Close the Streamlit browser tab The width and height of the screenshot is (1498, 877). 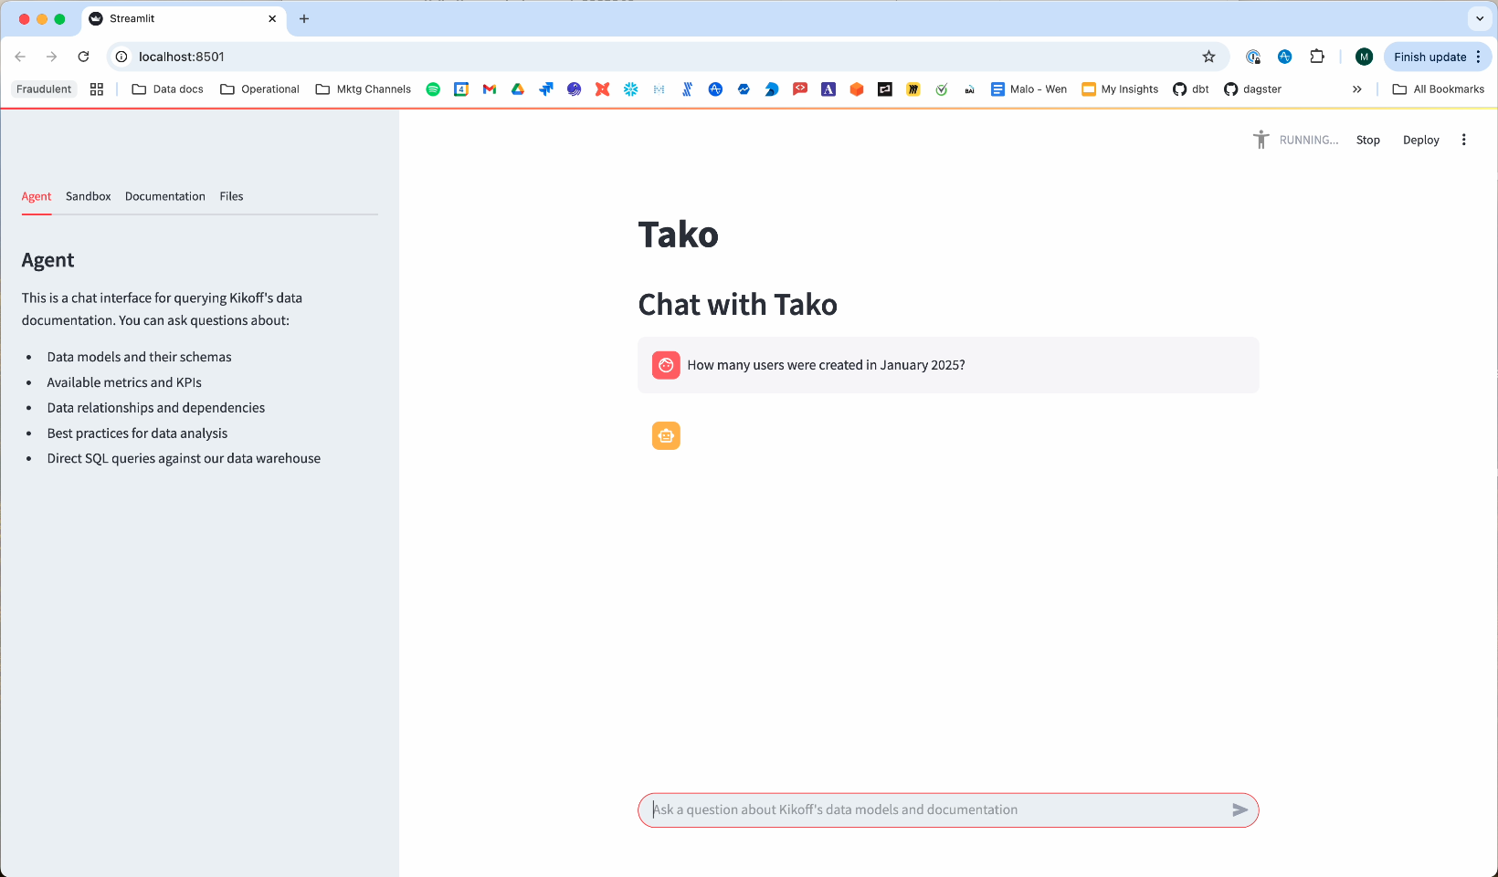tap(272, 18)
